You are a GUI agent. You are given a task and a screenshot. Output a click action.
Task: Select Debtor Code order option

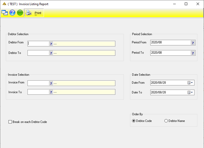pyautogui.click(x=134, y=121)
